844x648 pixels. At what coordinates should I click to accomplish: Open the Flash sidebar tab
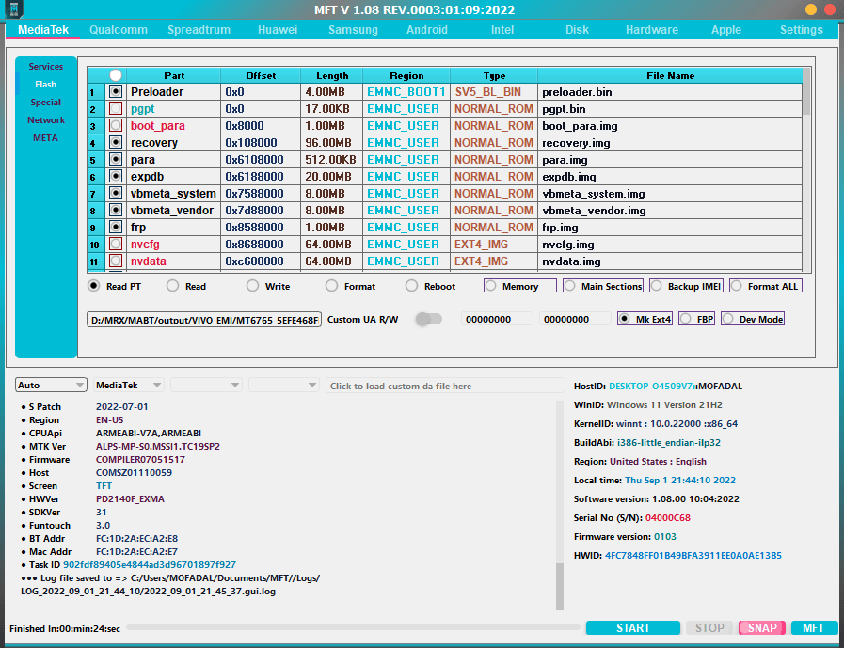pyautogui.click(x=44, y=84)
